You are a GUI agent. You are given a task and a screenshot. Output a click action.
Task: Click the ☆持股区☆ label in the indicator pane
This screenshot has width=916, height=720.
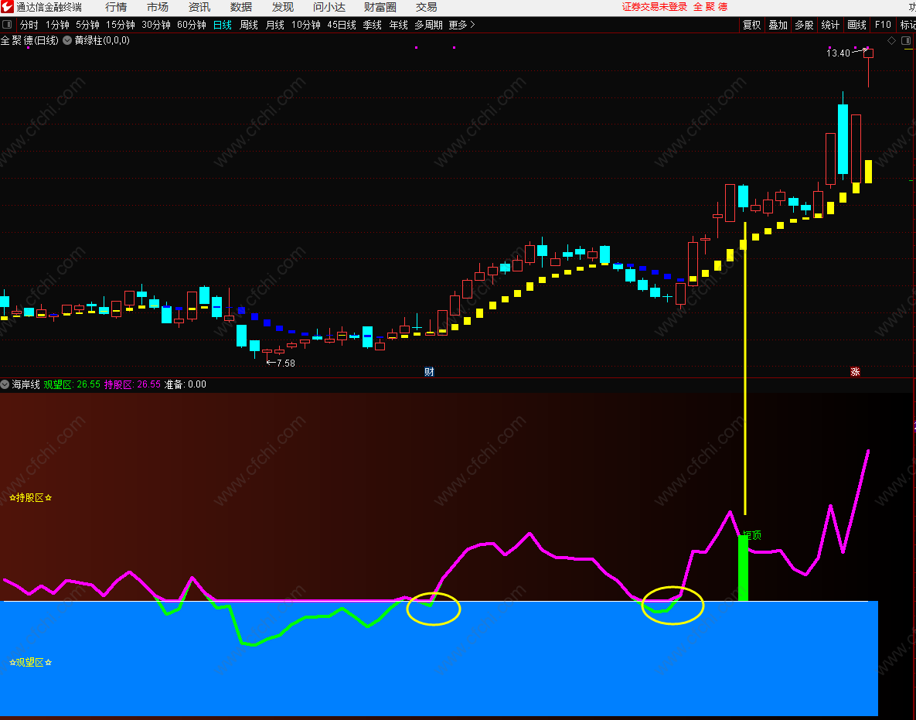[x=30, y=498]
